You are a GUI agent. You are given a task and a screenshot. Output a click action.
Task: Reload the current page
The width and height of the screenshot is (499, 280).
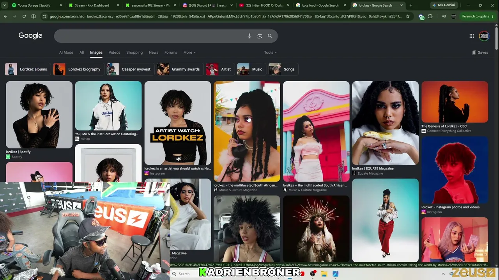click(24, 16)
